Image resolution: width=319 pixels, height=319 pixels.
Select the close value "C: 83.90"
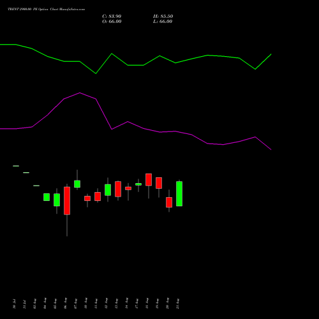pyautogui.click(x=112, y=17)
